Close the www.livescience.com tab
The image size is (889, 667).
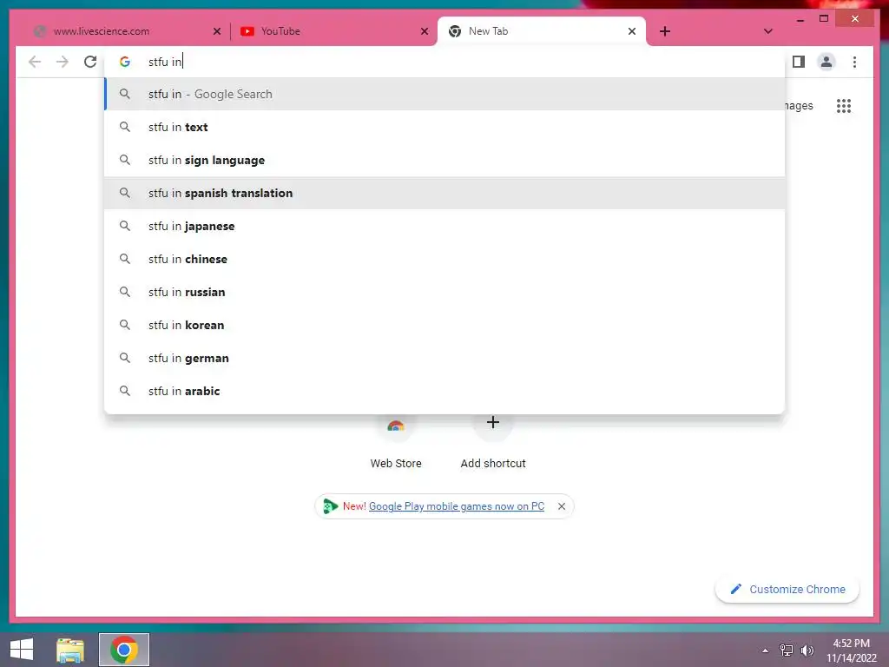click(x=216, y=31)
